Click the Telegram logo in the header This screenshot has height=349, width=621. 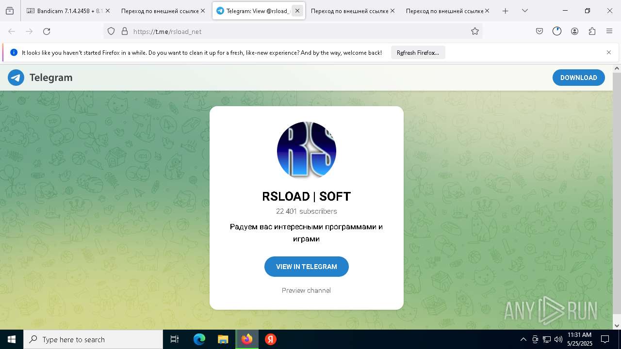(16, 78)
